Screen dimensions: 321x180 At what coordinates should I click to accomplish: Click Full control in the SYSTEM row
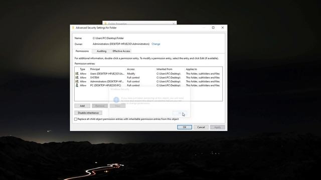coord(133,77)
